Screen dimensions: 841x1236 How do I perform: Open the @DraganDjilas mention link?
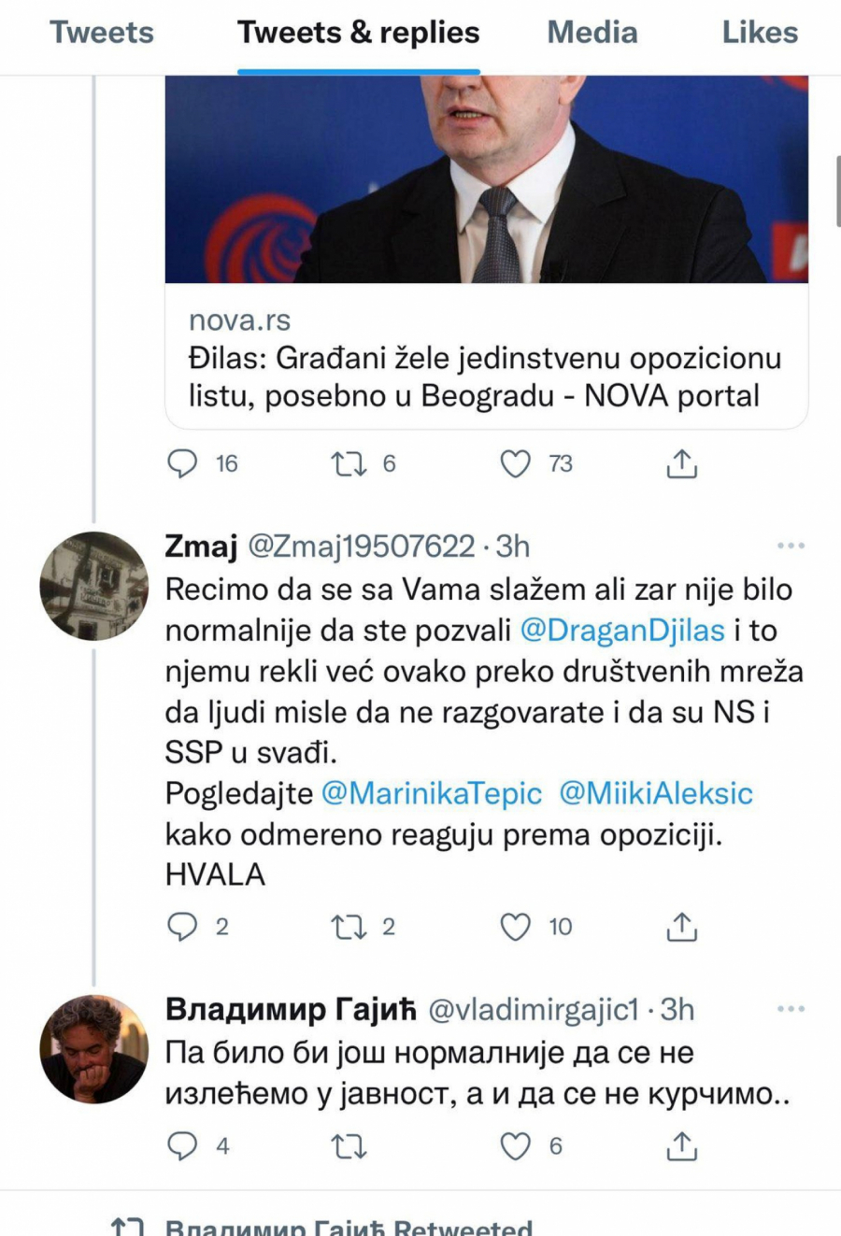tap(621, 630)
